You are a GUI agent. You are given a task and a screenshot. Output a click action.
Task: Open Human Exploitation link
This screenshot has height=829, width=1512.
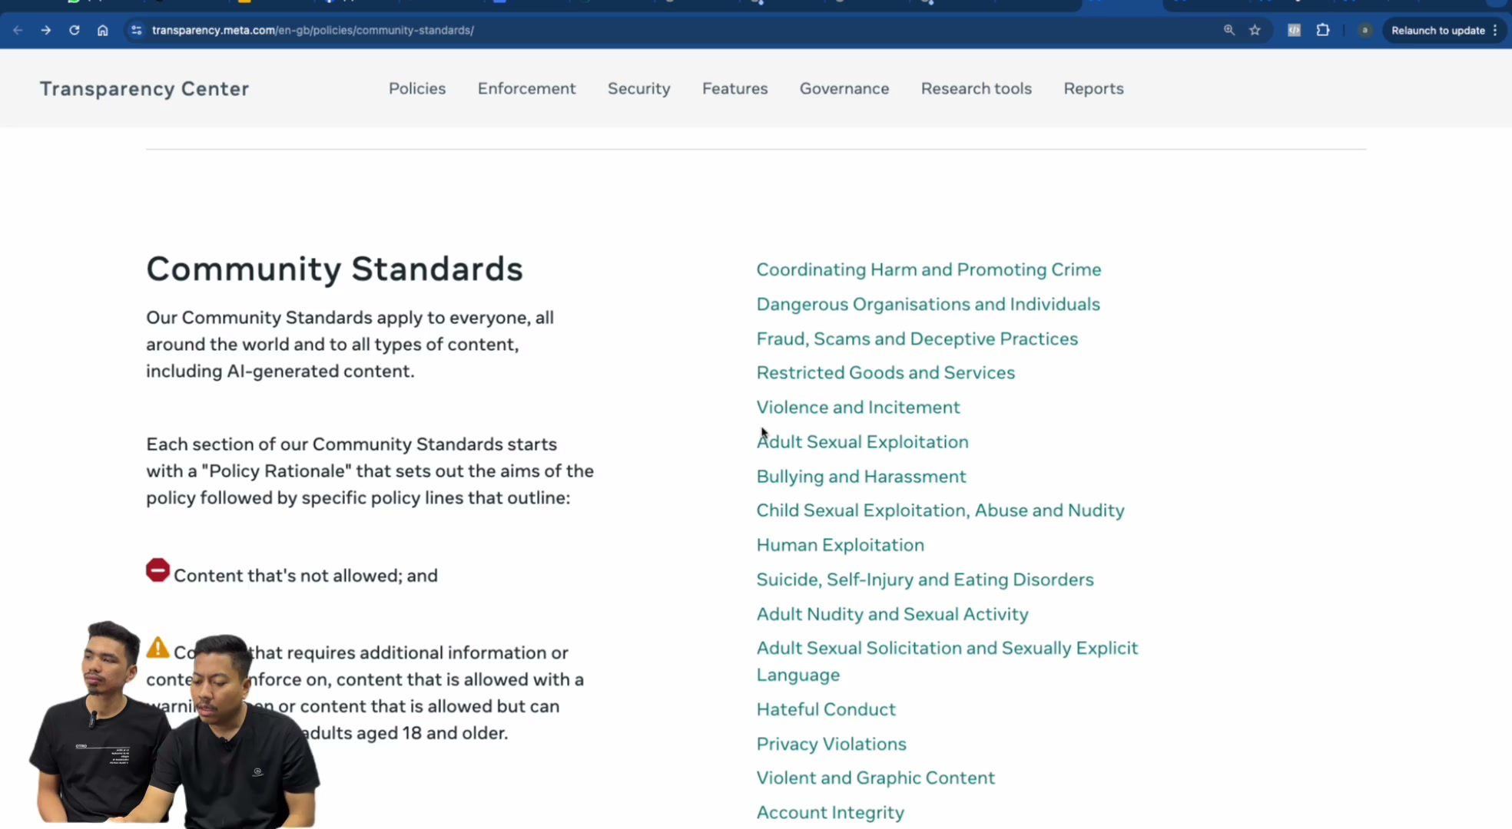(841, 545)
